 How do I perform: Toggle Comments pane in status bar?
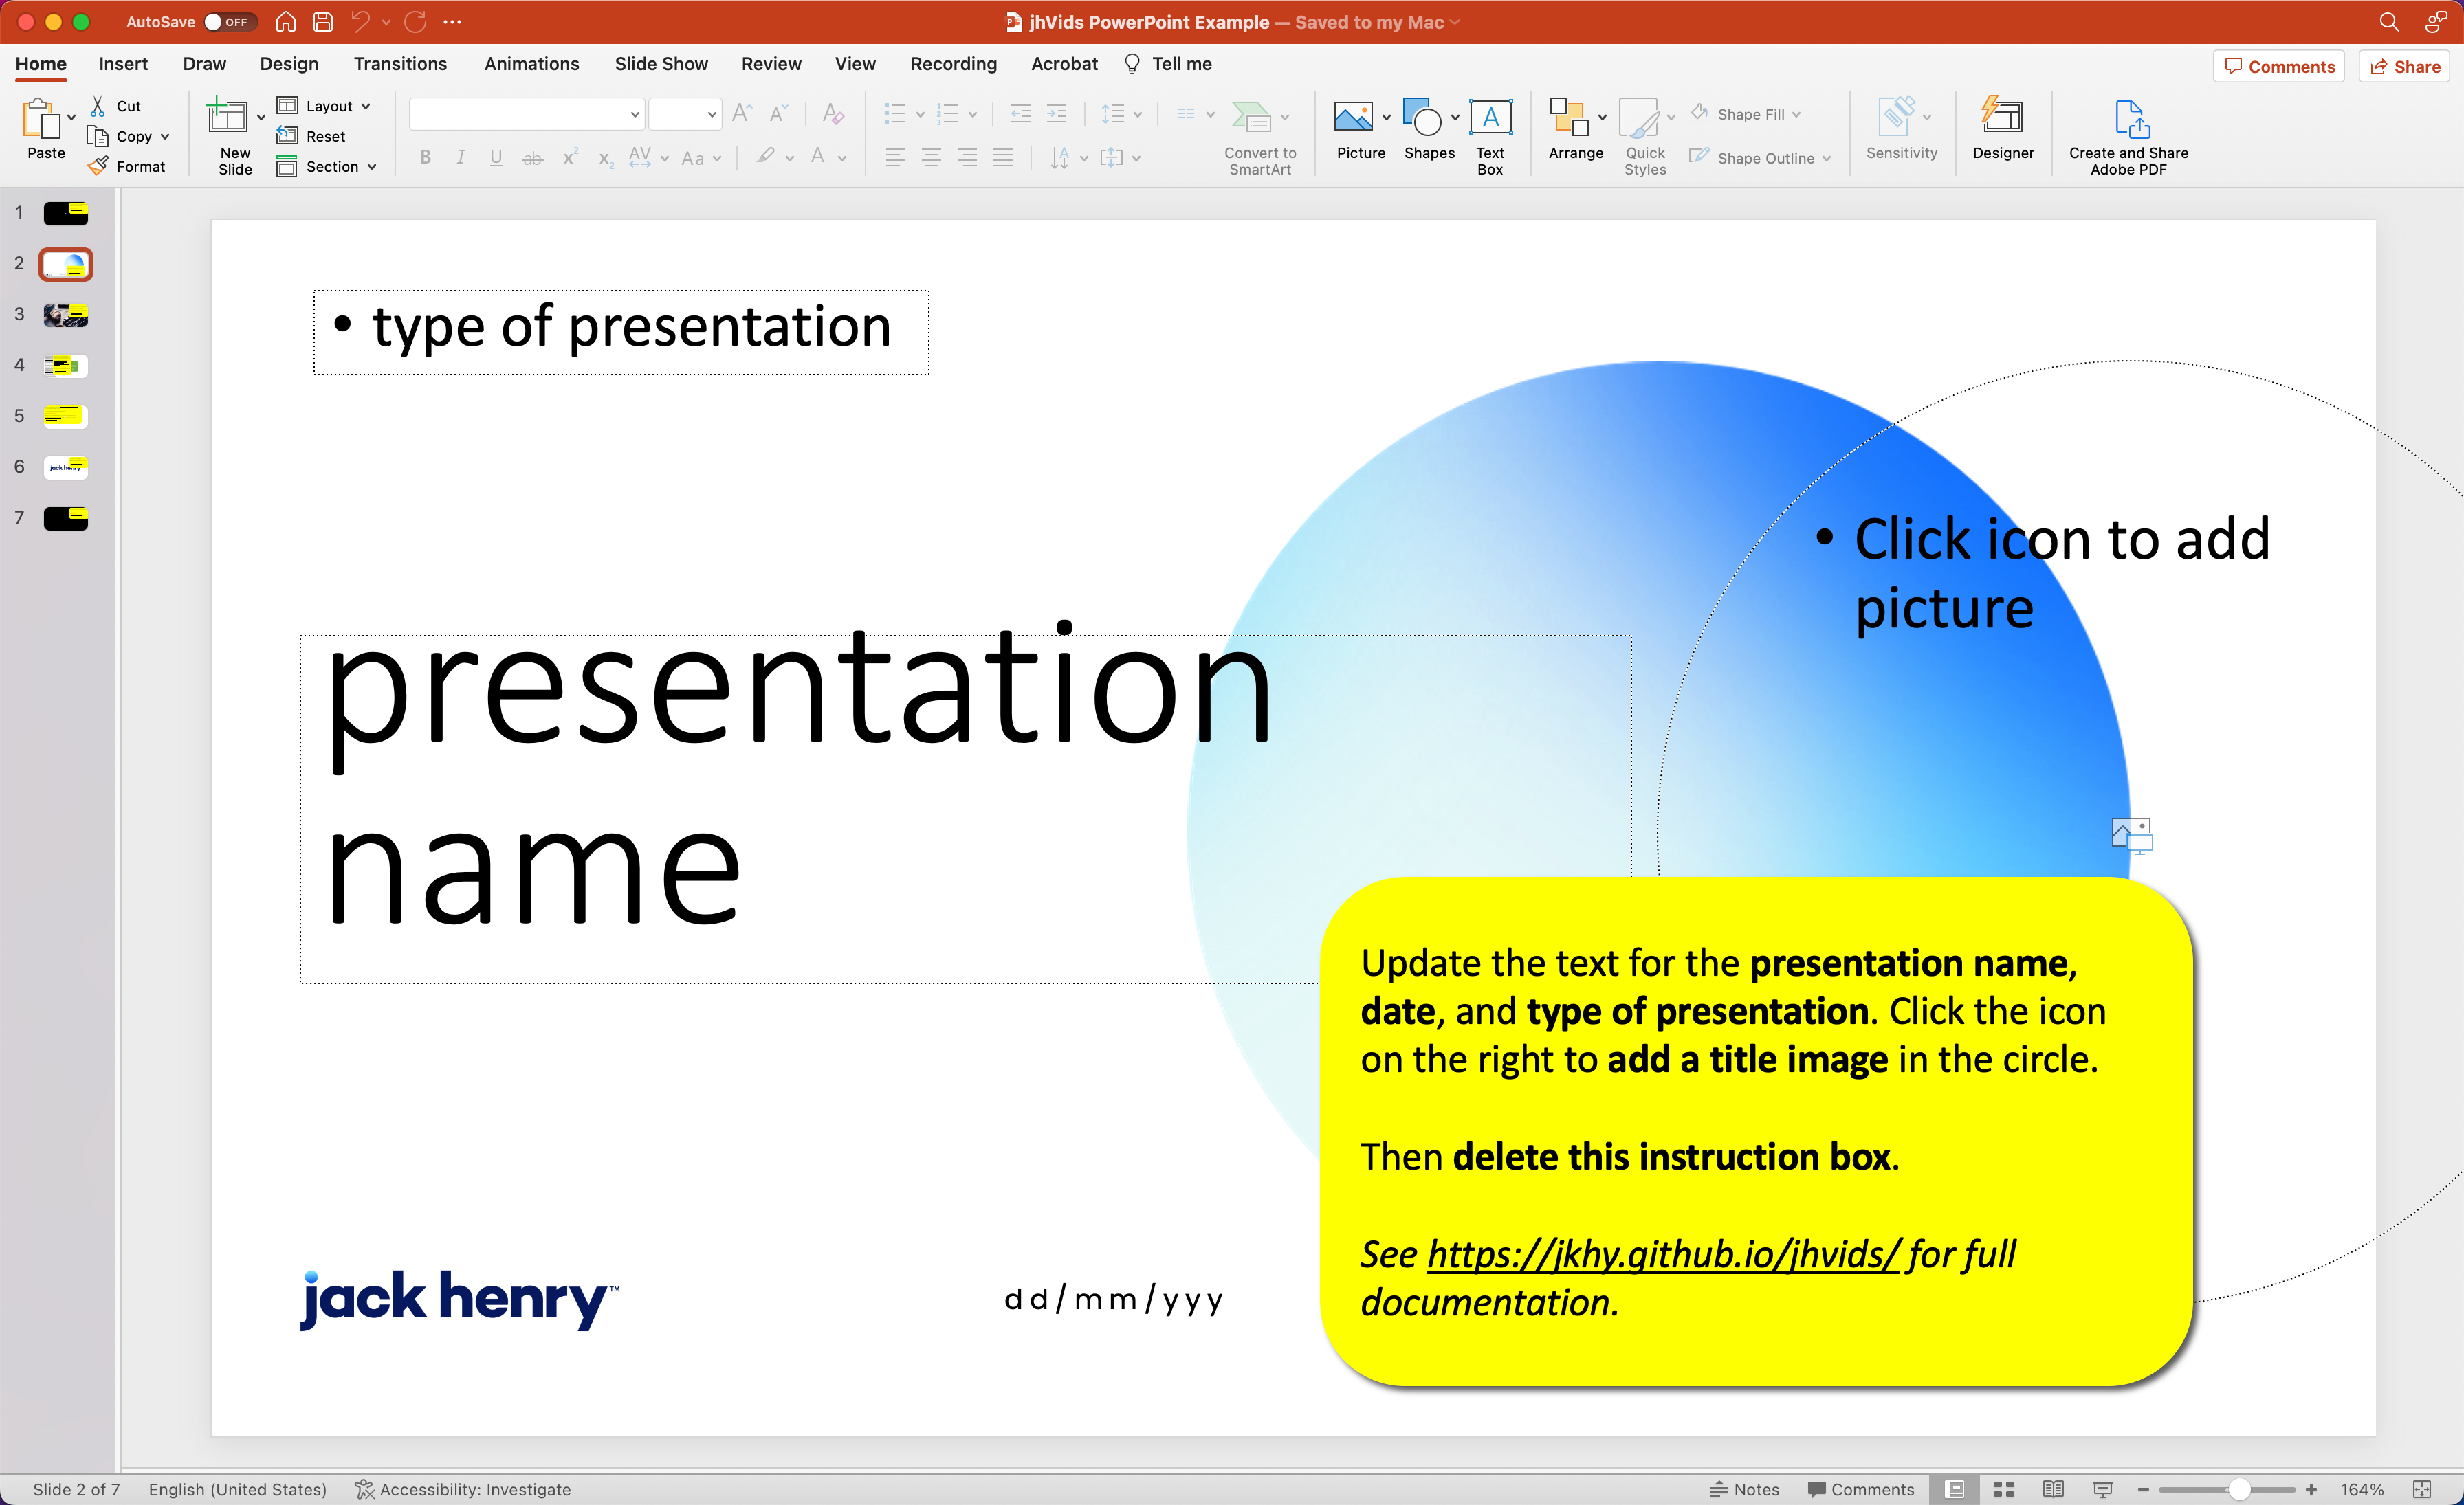(1860, 1489)
